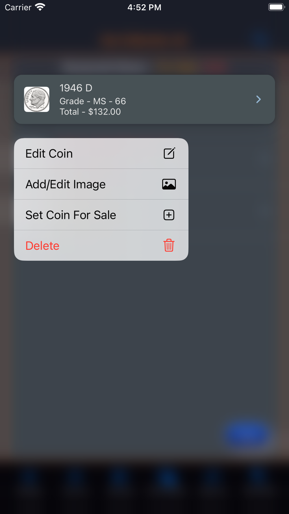
Task: Tap the 1946 D coin title
Action: (x=76, y=88)
